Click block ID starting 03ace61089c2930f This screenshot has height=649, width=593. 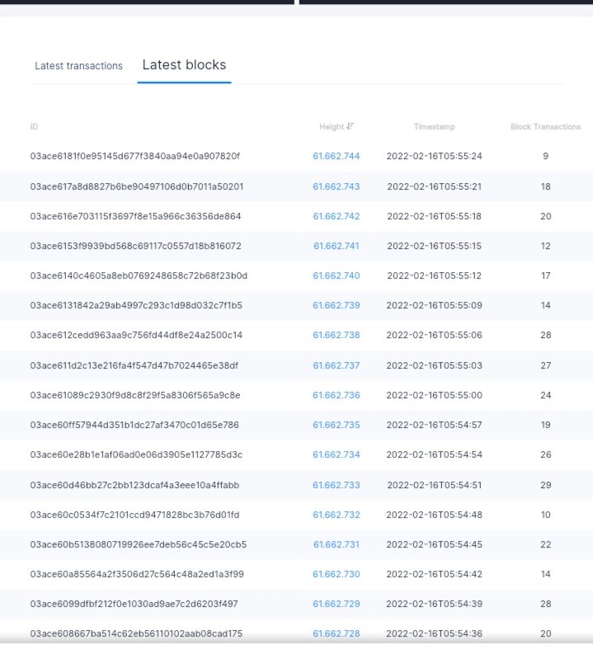(135, 395)
